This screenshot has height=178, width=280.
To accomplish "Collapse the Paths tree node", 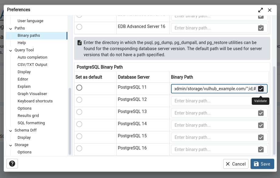I will tap(11, 29).
